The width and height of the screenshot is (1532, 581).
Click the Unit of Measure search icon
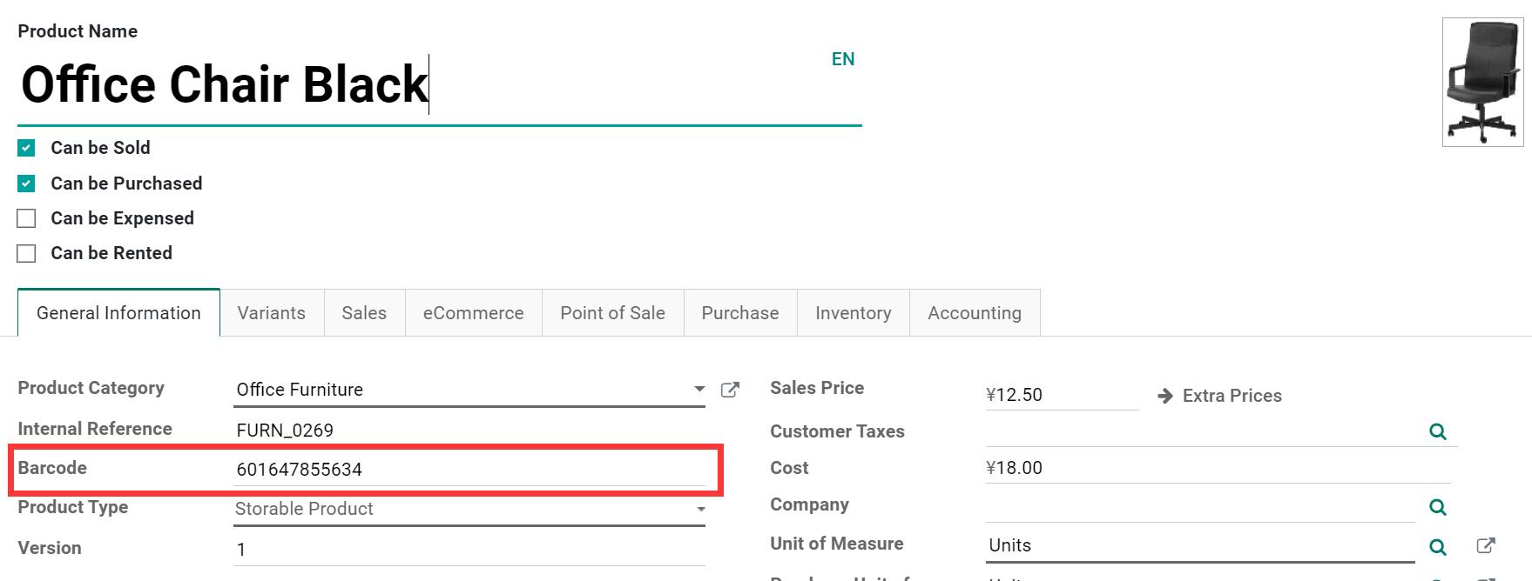pos(1437,547)
